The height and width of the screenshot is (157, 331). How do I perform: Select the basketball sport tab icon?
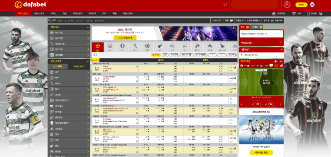tap(110, 46)
